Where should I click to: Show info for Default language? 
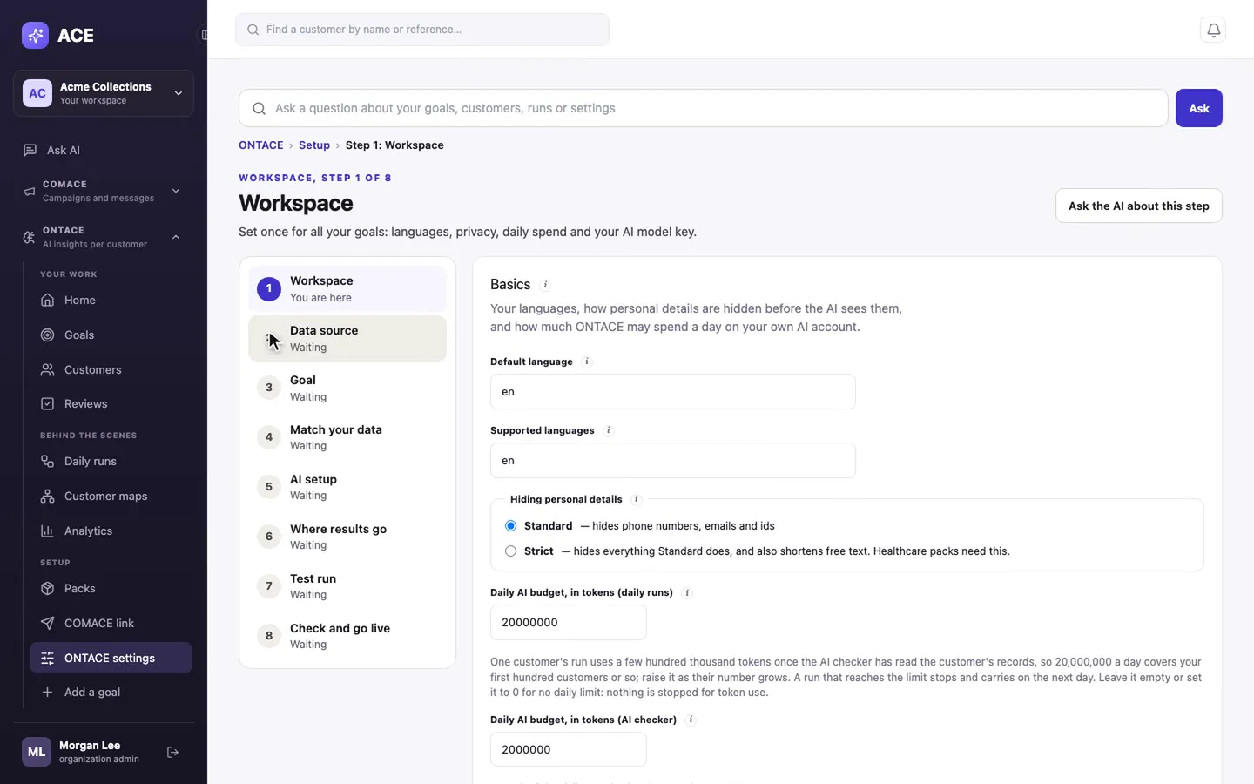click(587, 362)
